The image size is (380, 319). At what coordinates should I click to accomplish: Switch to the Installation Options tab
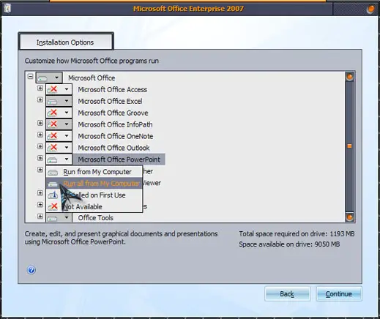click(x=65, y=42)
